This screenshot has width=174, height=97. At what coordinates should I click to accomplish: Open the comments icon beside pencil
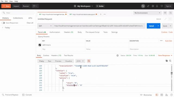click(170, 19)
